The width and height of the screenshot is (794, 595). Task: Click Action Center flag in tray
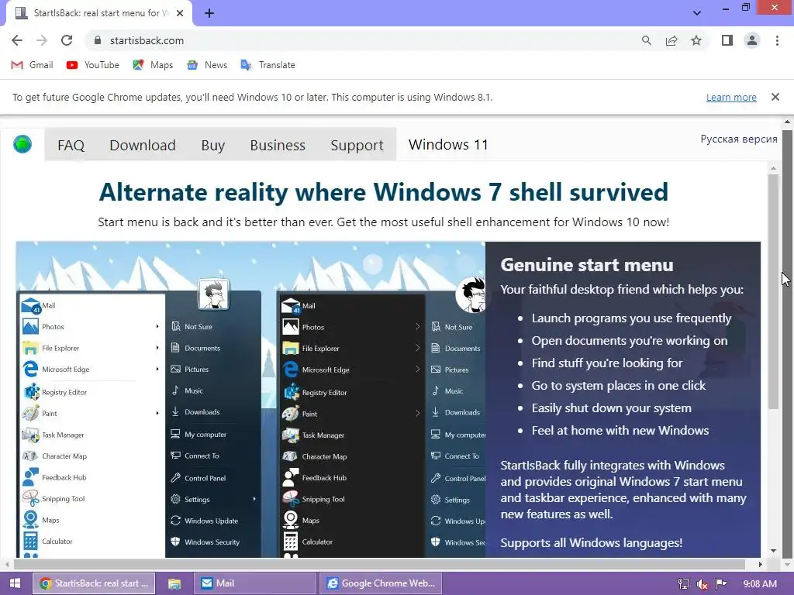coord(721,584)
